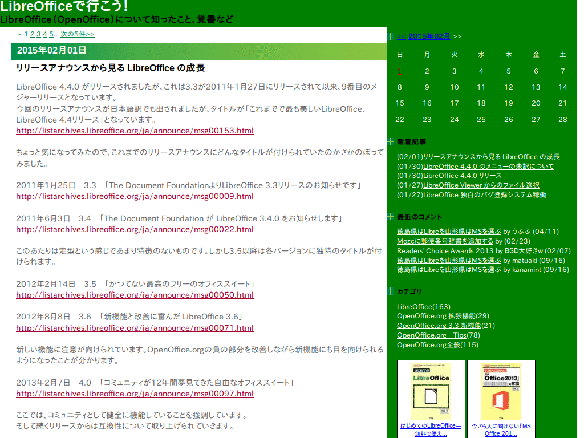Open OpenOffice.org Tips category

432,335
